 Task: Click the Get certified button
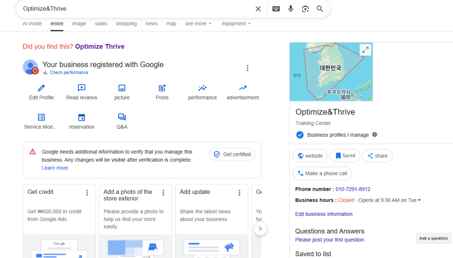232,154
